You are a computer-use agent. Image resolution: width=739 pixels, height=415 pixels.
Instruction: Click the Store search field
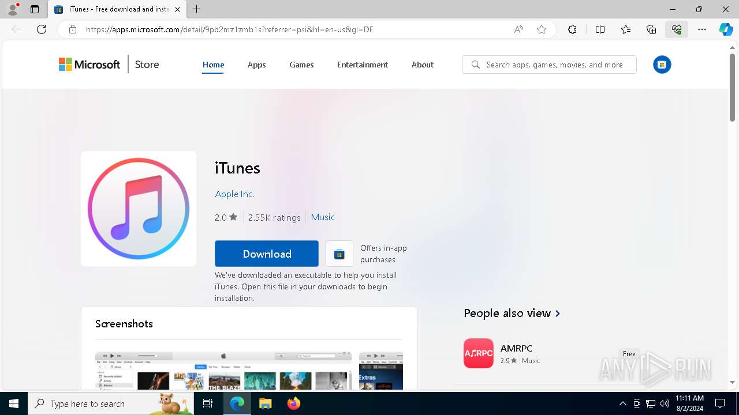[x=549, y=65]
